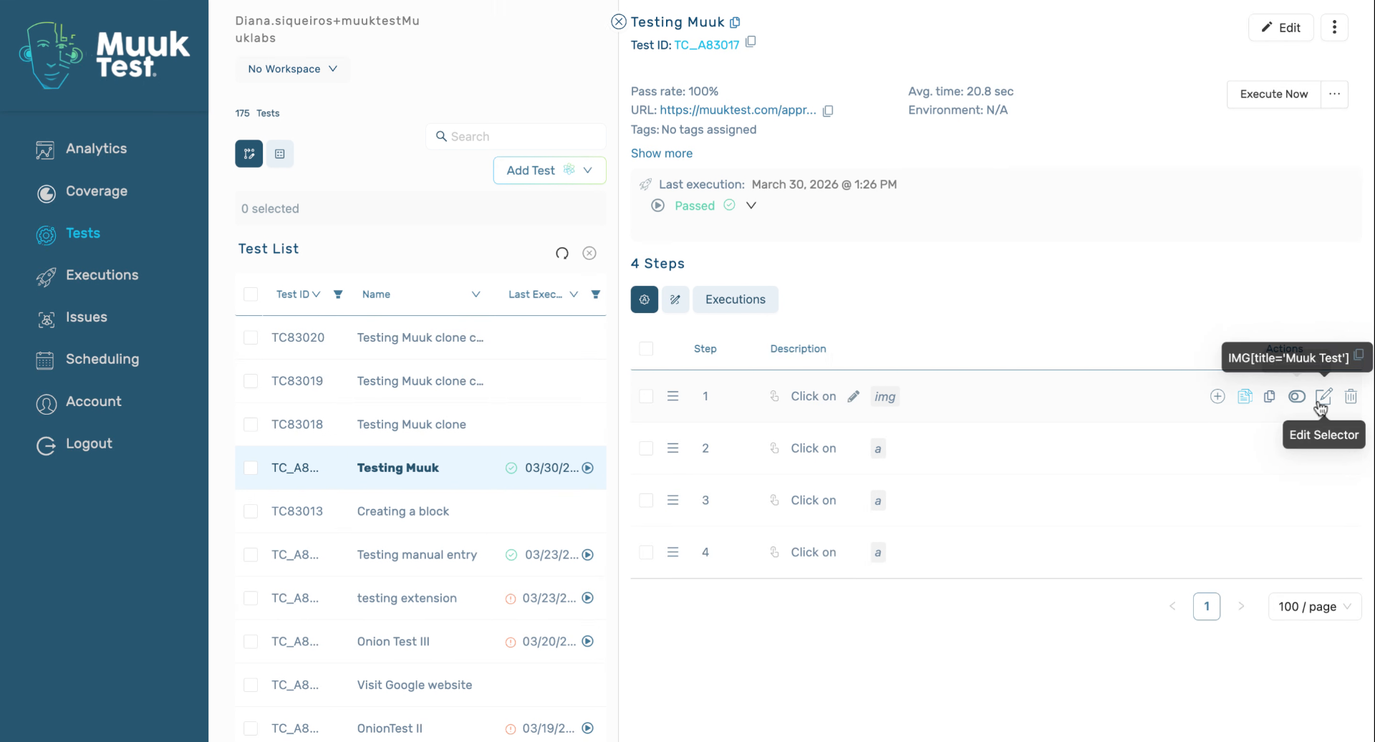Sort by Test ID column arrow
Viewport: 1375px width, 742px height.
coord(316,294)
